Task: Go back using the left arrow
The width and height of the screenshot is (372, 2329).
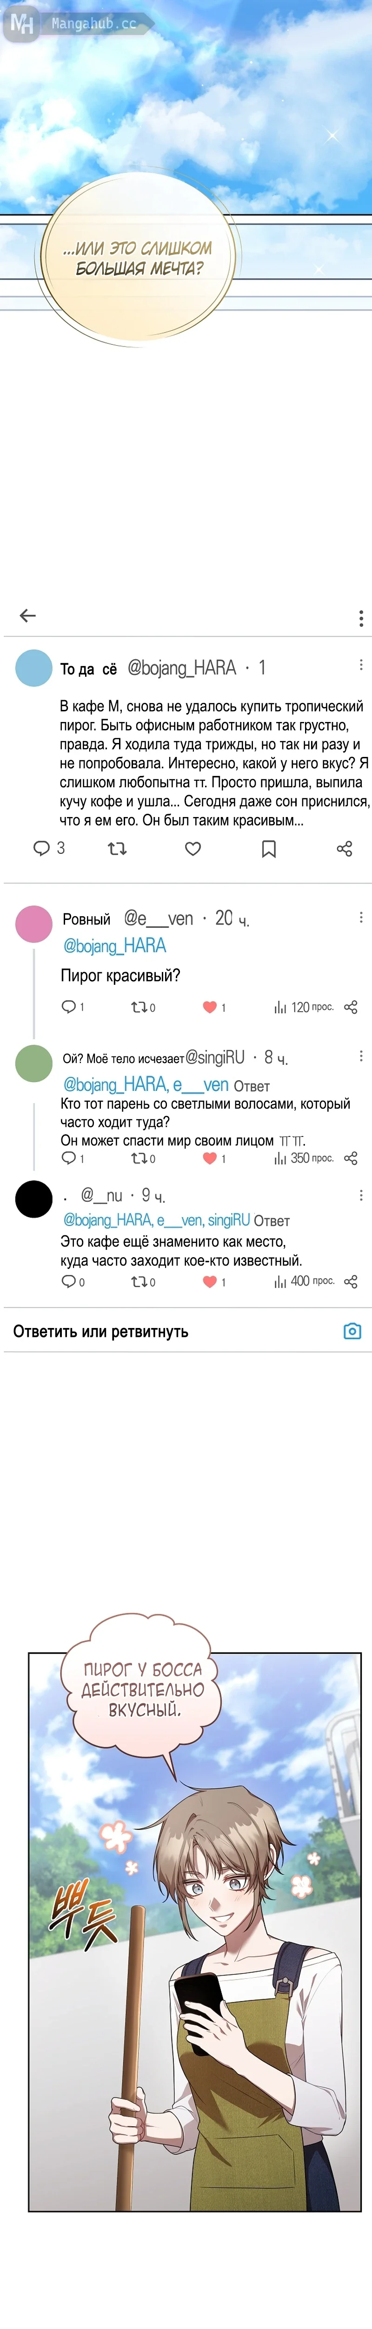Action: point(28,616)
